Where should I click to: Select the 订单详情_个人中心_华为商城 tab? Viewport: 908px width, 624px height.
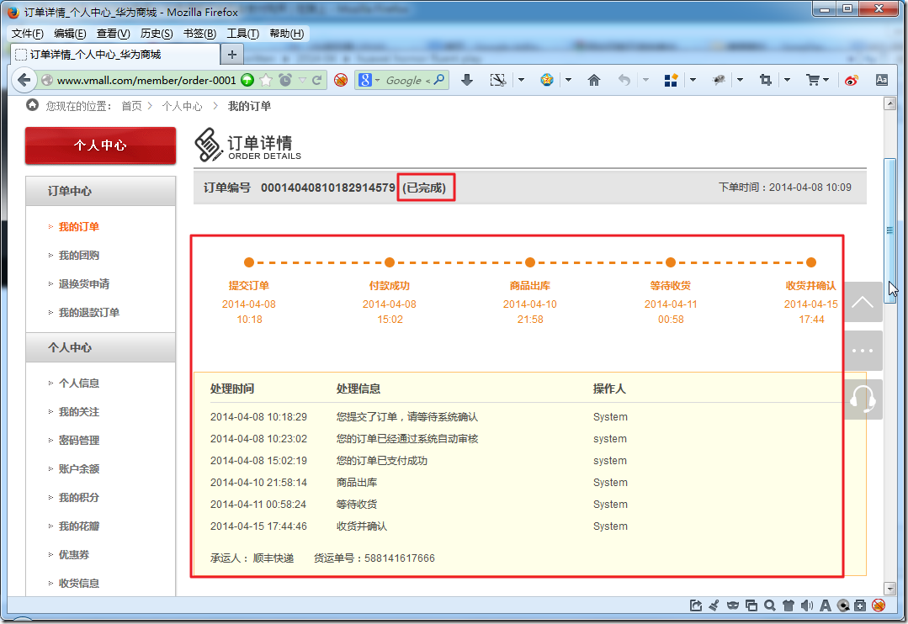115,55
